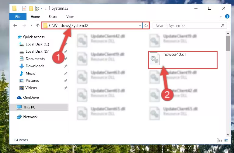
Task: Open Help with the question mark icon
Action: coord(227,16)
